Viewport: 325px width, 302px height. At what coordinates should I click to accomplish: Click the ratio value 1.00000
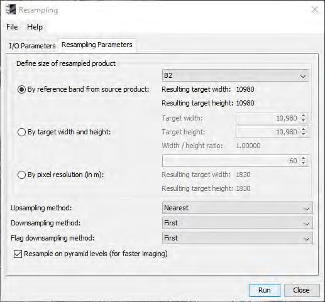tap(248, 146)
